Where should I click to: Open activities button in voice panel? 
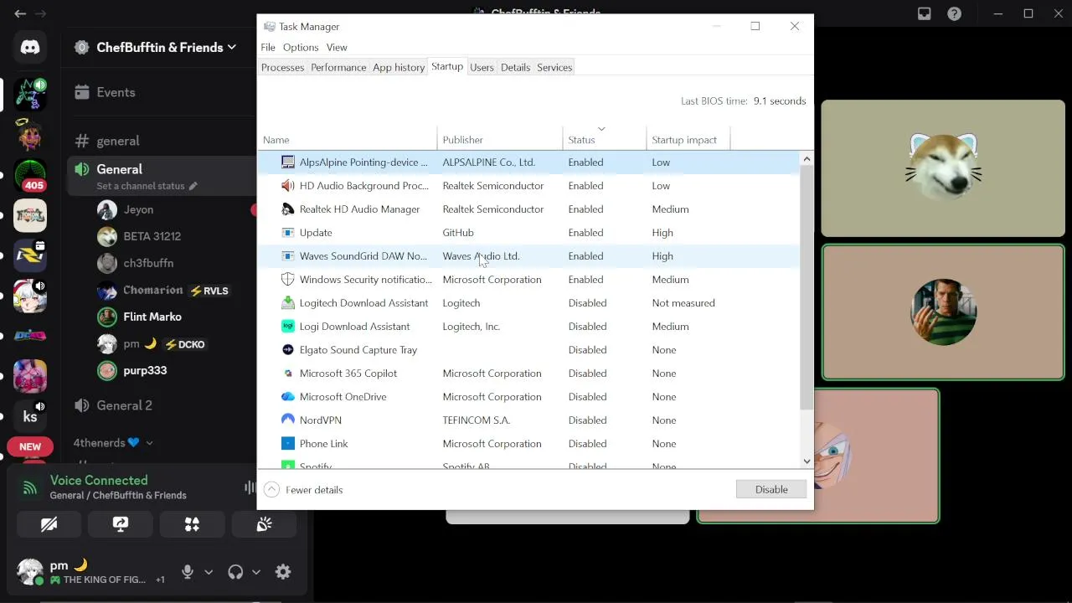point(192,524)
